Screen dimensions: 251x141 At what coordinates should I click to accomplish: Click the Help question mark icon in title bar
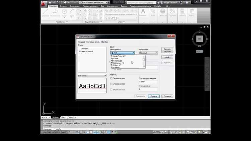(187, 3)
